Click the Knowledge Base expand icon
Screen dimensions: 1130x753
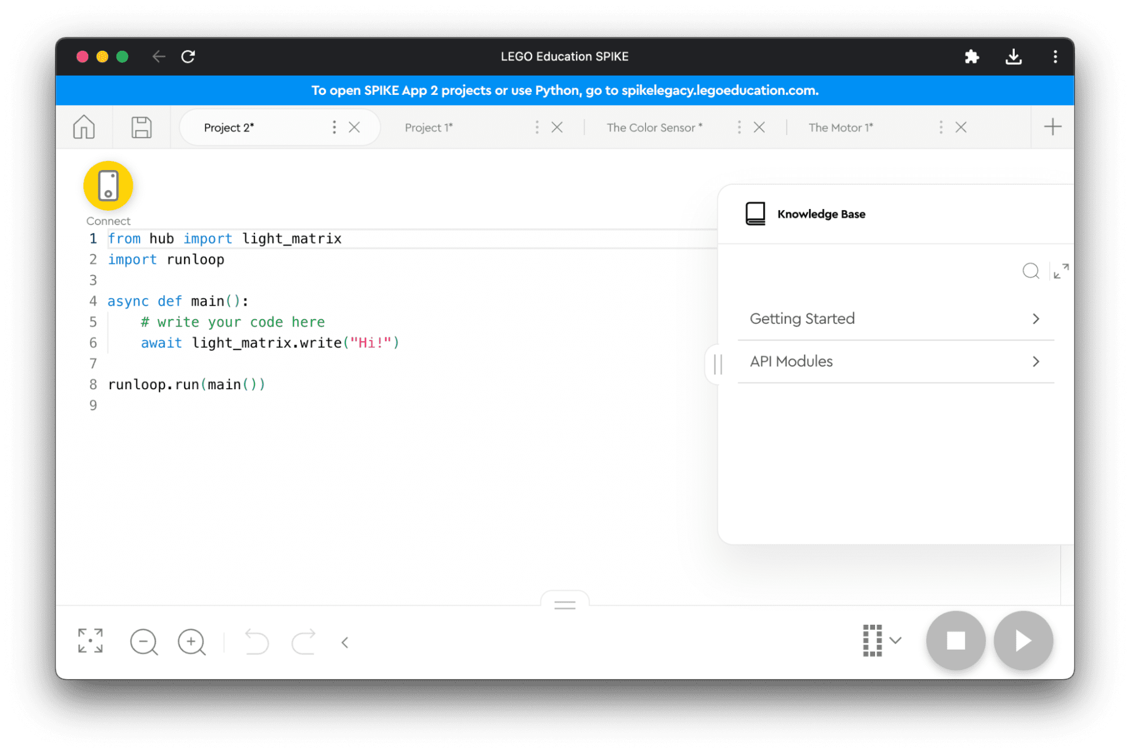point(1060,270)
